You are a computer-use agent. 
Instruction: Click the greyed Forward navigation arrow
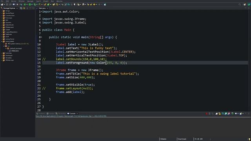click(99, 4)
